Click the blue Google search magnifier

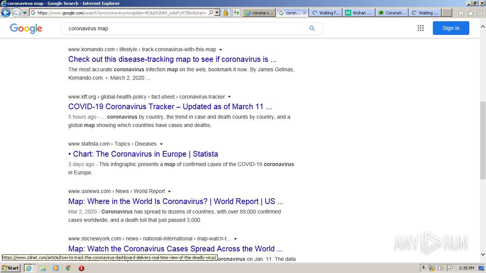(x=312, y=28)
